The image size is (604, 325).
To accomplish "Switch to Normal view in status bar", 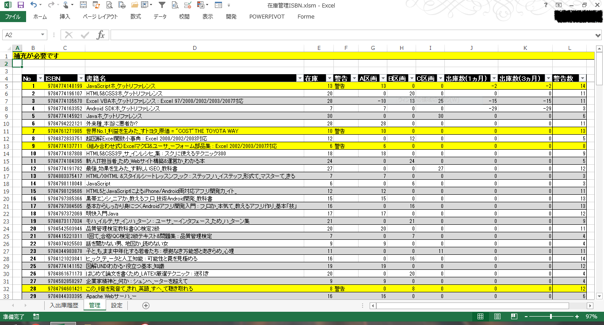I will 480,317.
